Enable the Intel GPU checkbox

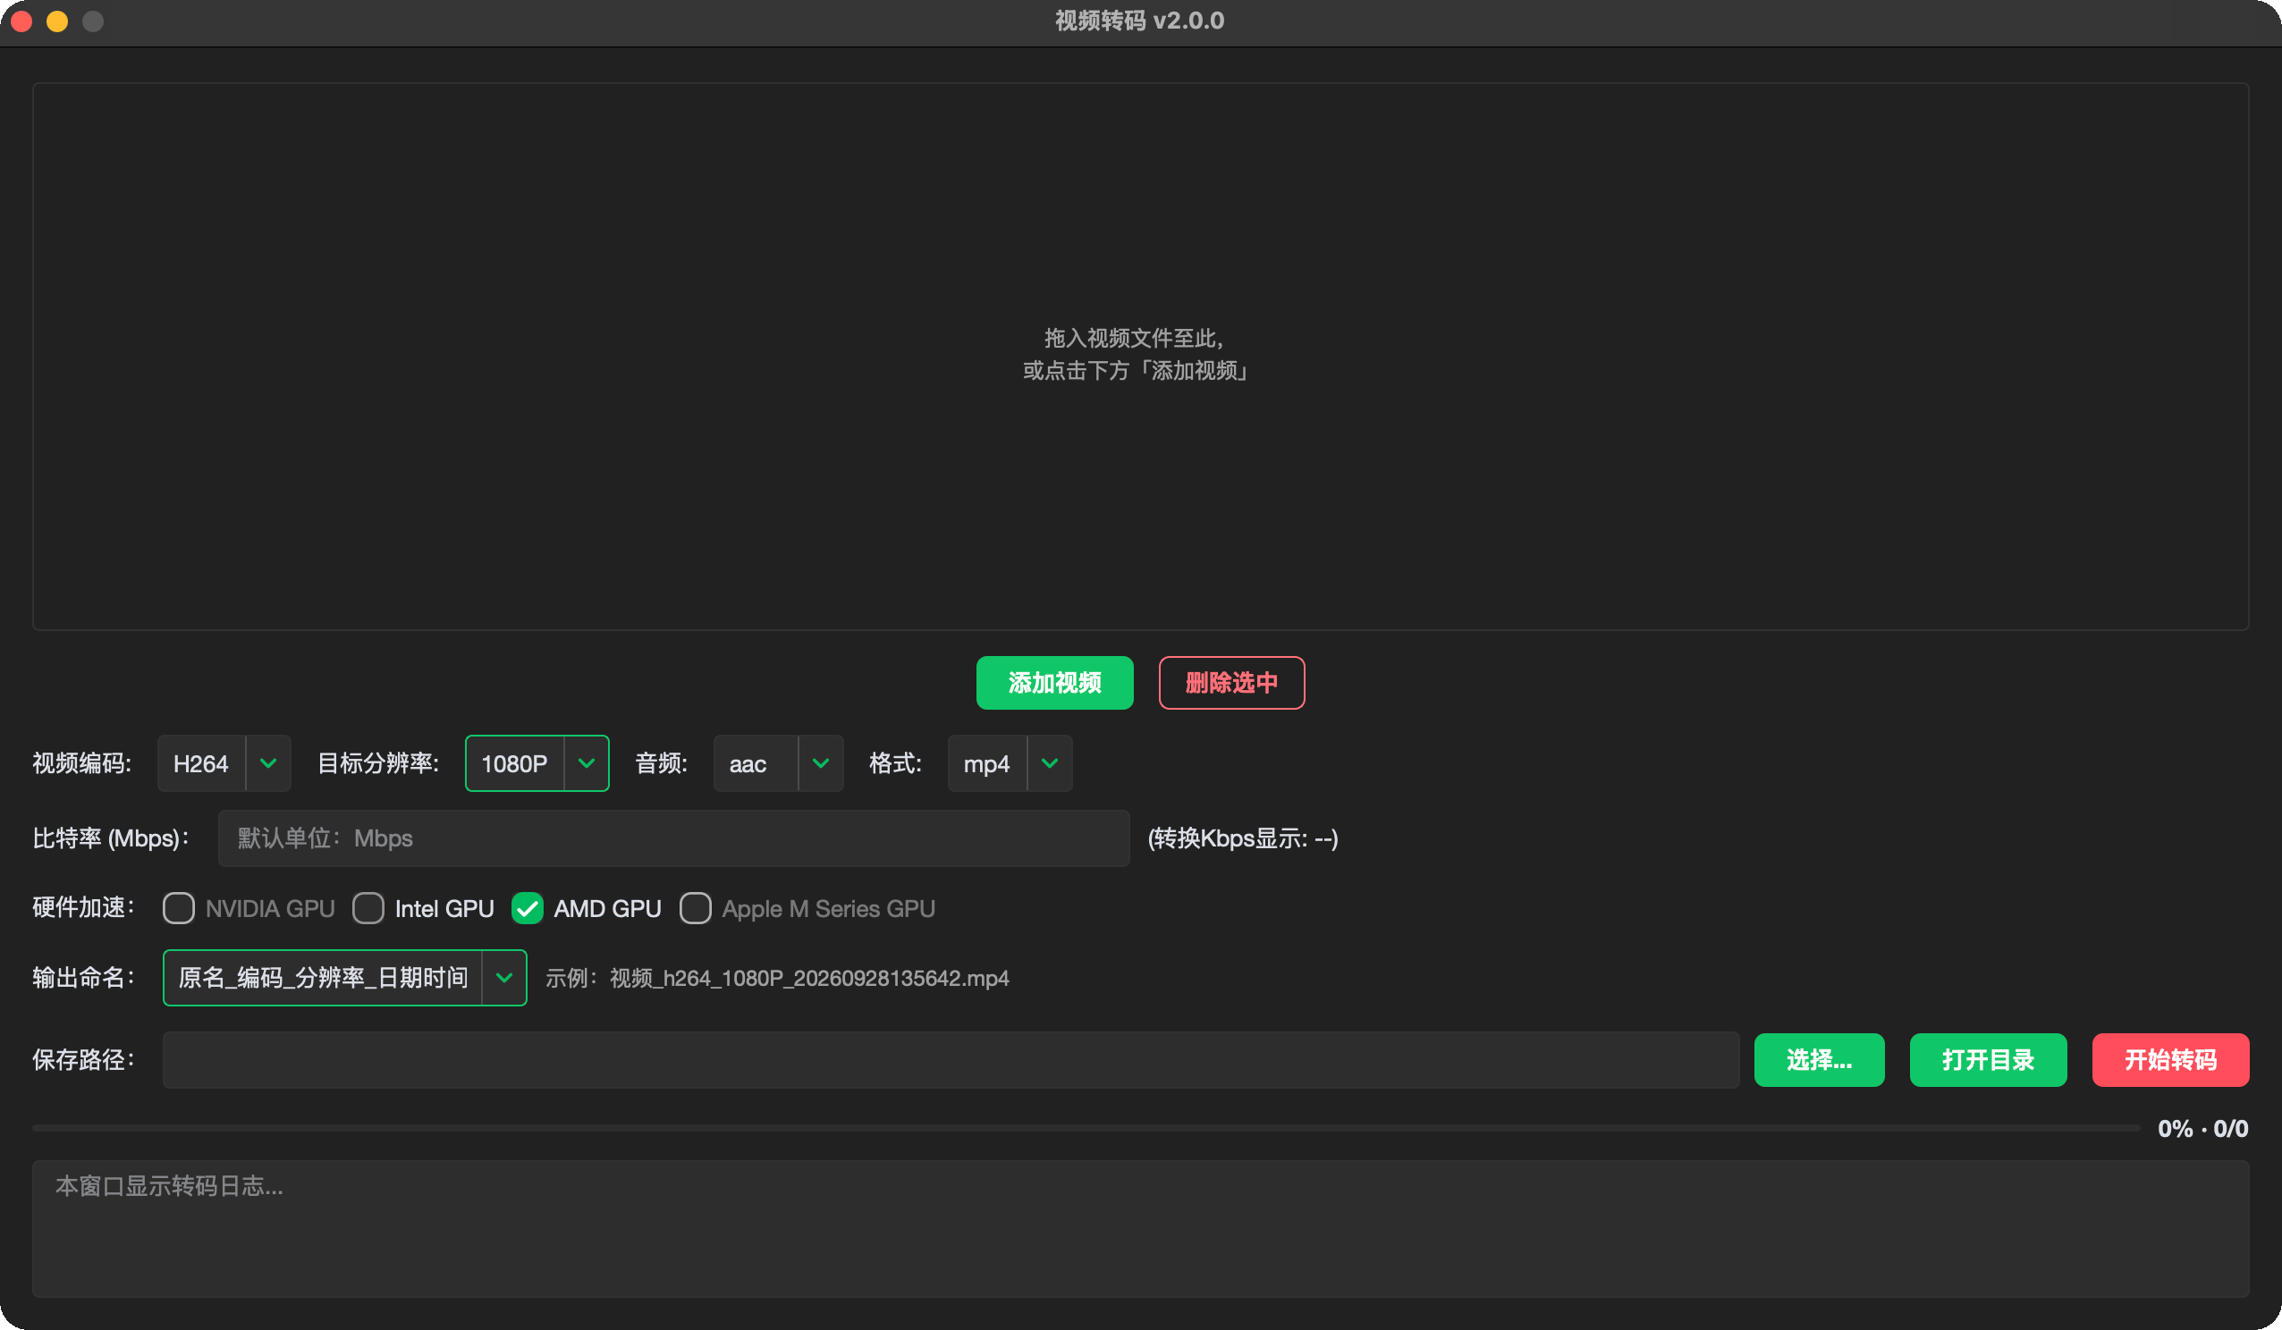[x=368, y=908]
